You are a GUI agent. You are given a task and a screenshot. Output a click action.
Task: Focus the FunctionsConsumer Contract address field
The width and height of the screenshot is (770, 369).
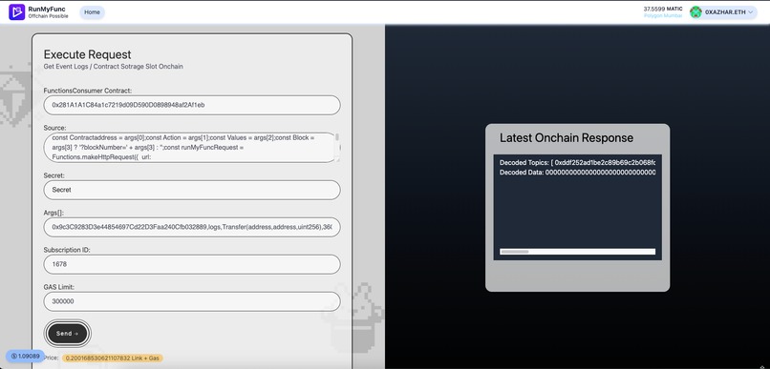[192, 105]
